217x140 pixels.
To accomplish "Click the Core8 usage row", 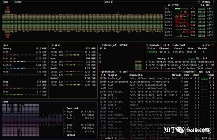I will 189,35.
